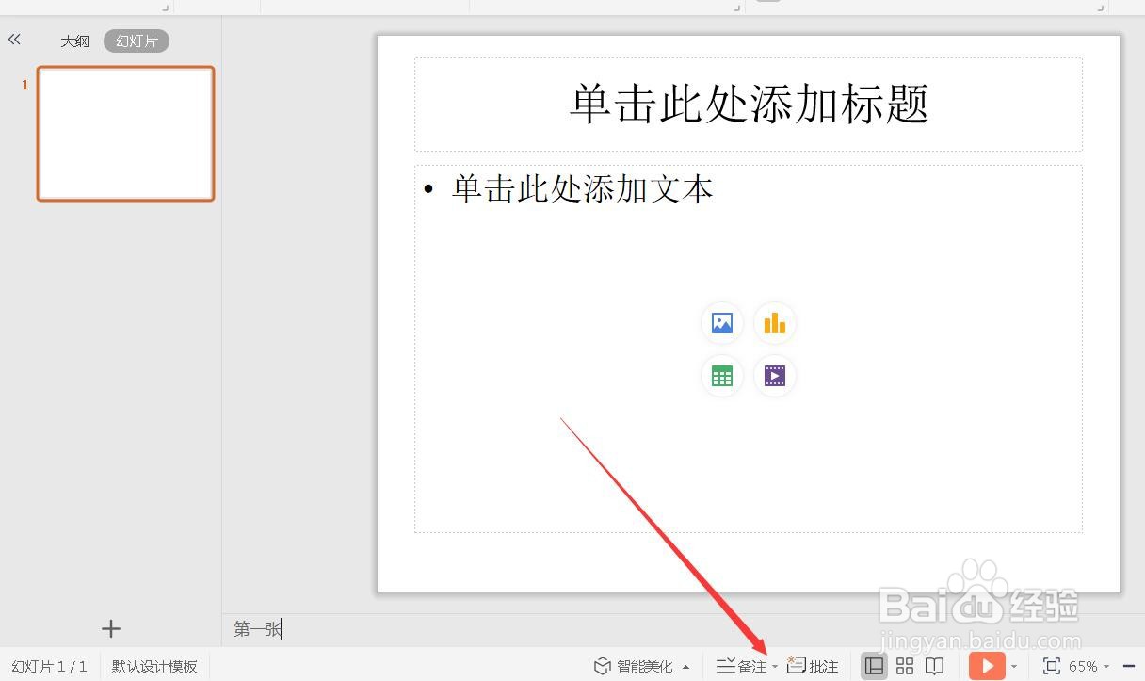Image resolution: width=1145 pixels, height=681 pixels.
Task: Click the text placeholder 单击此处添加文本
Action: coord(749,349)
